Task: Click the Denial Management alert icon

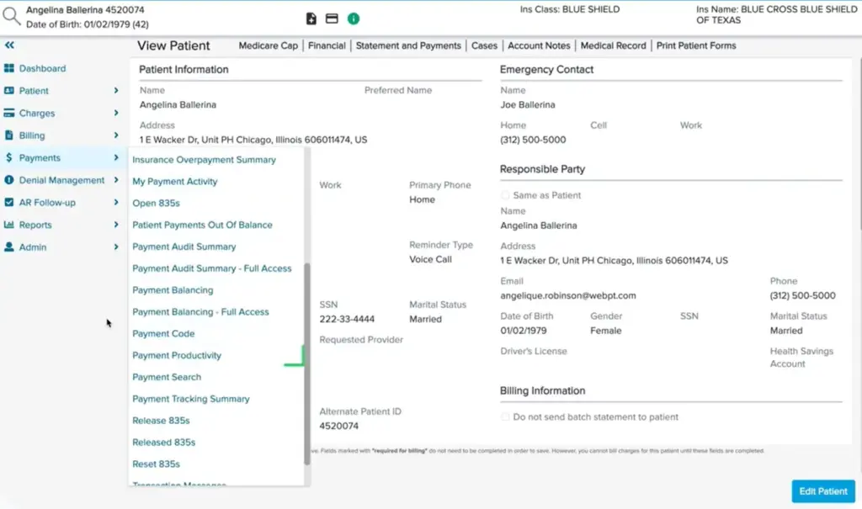Action: click(x=8, y=180)
